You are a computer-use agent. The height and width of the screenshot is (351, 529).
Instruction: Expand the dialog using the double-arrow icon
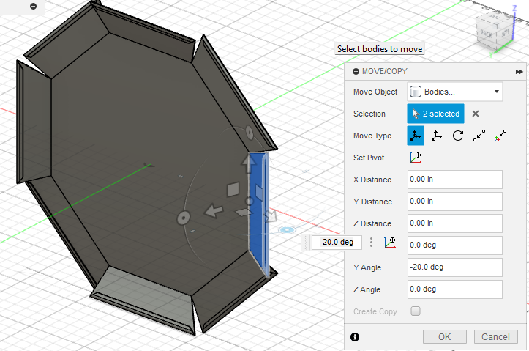pos(519,72)
